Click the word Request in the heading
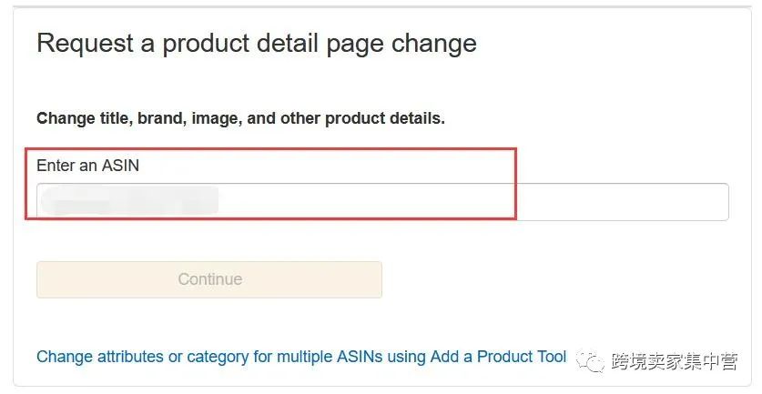 85,44
